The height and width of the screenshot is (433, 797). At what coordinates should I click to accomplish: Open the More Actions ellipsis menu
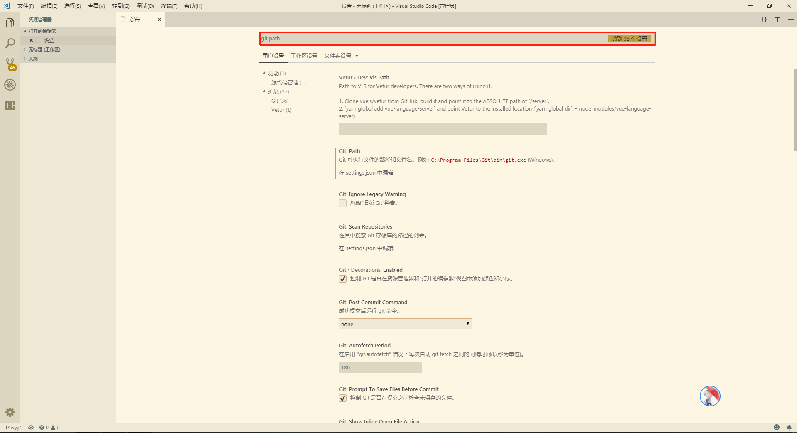[x=790, y=20]
